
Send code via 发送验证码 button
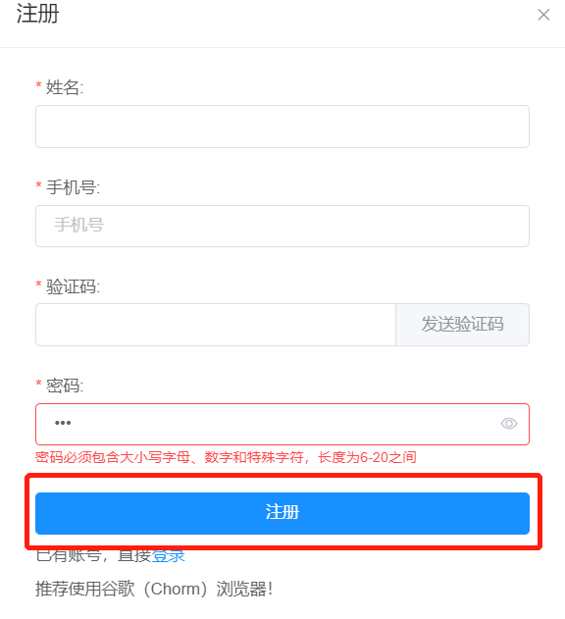pyautogui.click(x=462, y=325)
